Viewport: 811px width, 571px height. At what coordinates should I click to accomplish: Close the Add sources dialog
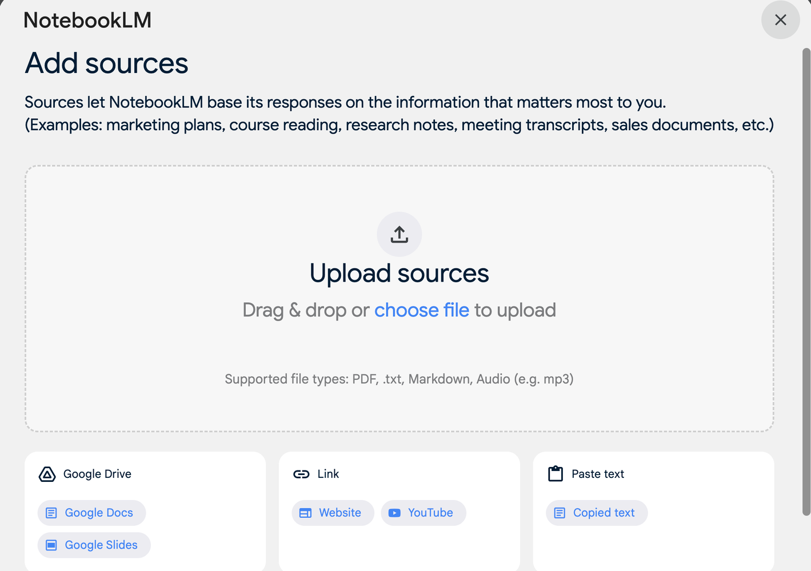[x=780, y=20]
